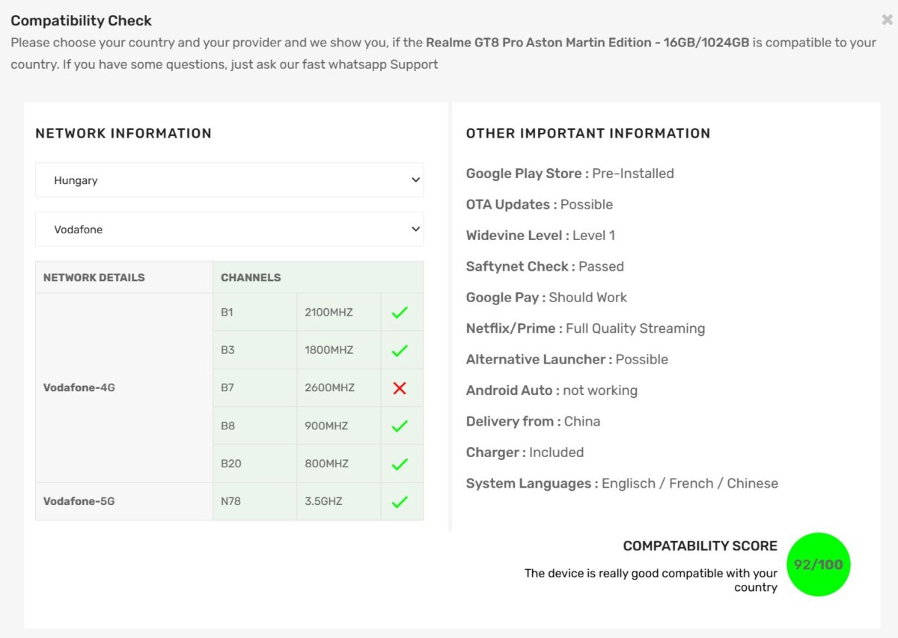Click the COMPATABILITY SCORE label

tap(700, 545)
